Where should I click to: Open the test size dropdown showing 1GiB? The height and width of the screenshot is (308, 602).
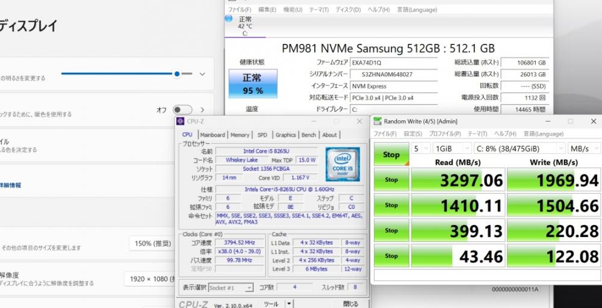[452, 149]
